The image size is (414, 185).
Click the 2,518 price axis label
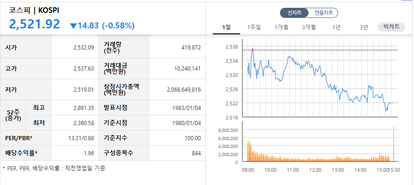(x=232, y=117)
